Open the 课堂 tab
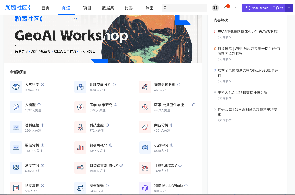Image resolution: width=295 pixels, height=195 pixels. pyautogui.click(x=149, y=8)
